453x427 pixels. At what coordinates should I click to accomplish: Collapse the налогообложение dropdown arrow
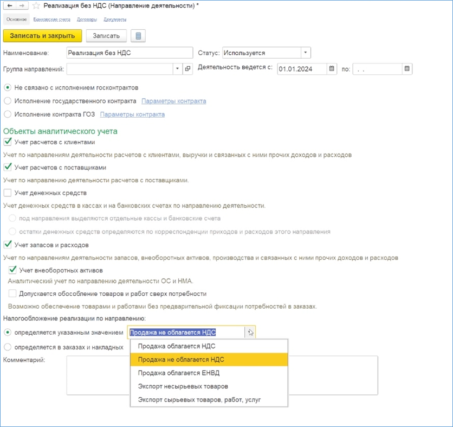250,333
